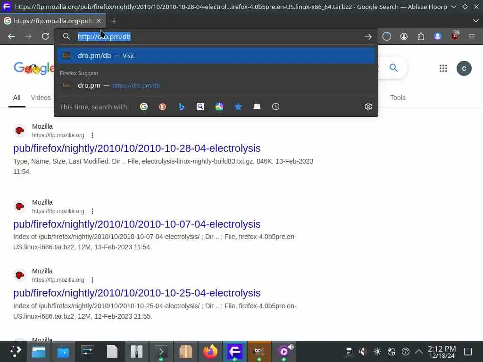Screen dimensions: 483x362
Task: Open System Settings from the taskbar
Action: click(87, 352)
